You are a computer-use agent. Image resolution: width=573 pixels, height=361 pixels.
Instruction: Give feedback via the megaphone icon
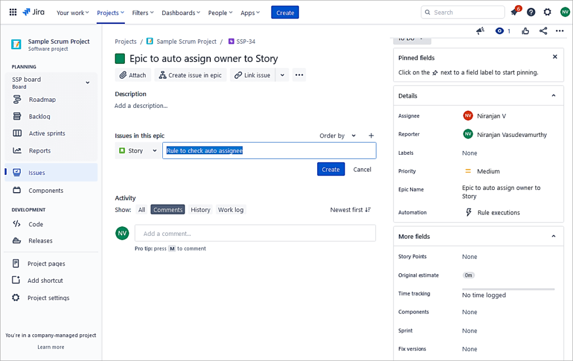(480, 31)
